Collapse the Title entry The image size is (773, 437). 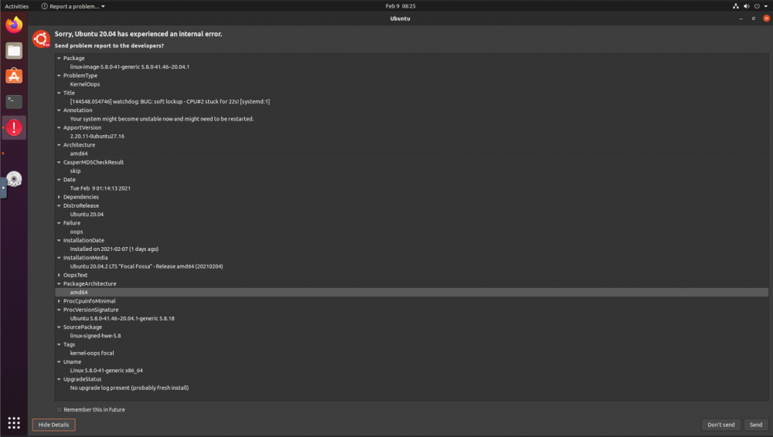tap(60, 93)
